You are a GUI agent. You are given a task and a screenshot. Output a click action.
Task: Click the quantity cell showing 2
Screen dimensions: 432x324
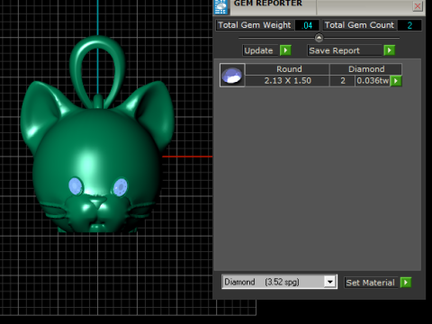coord(343,81)
